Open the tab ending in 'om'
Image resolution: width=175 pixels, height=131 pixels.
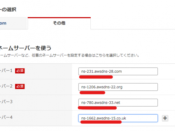point(13,23)
